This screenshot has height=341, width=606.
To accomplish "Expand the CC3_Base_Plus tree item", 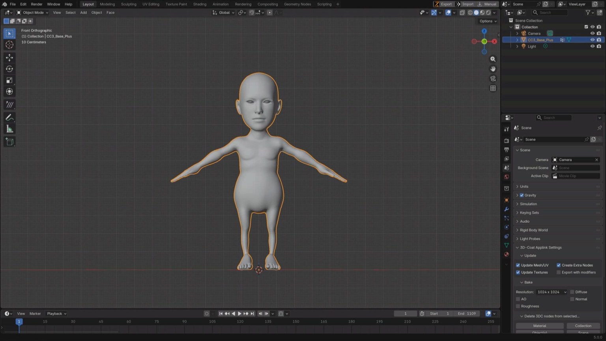I will (x=517, y=40).
